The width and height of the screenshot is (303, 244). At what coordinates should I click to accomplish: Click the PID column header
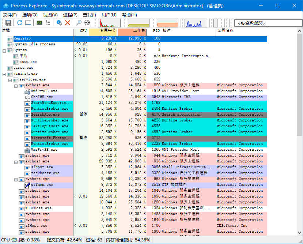click(156, 31)
